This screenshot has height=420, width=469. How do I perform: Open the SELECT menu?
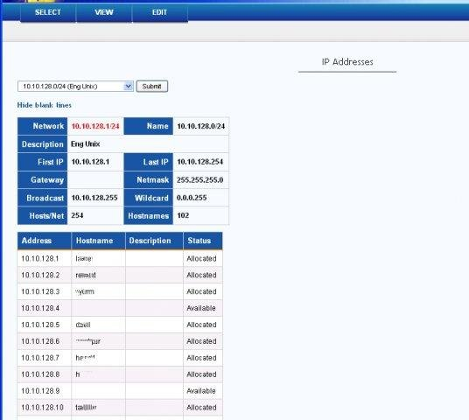pyautogui.click(x=47, y=12)
